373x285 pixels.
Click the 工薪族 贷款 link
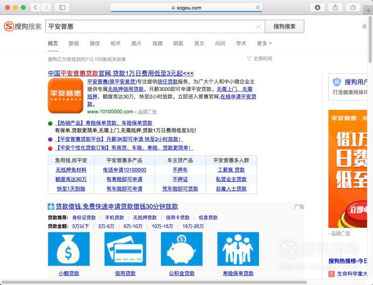[231, 170]
